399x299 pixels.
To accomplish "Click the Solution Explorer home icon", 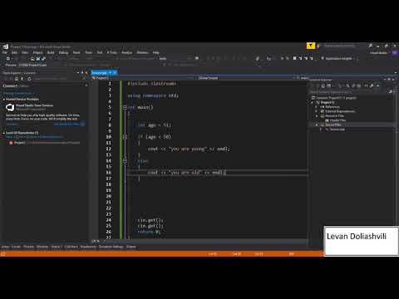I will point(323,86).
